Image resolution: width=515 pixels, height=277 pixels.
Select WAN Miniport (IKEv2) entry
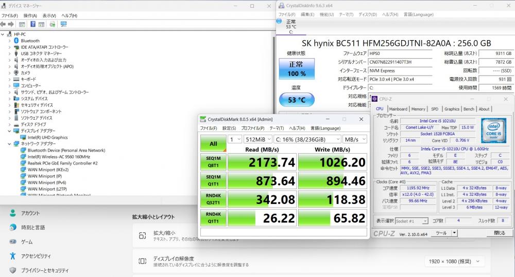48,170
